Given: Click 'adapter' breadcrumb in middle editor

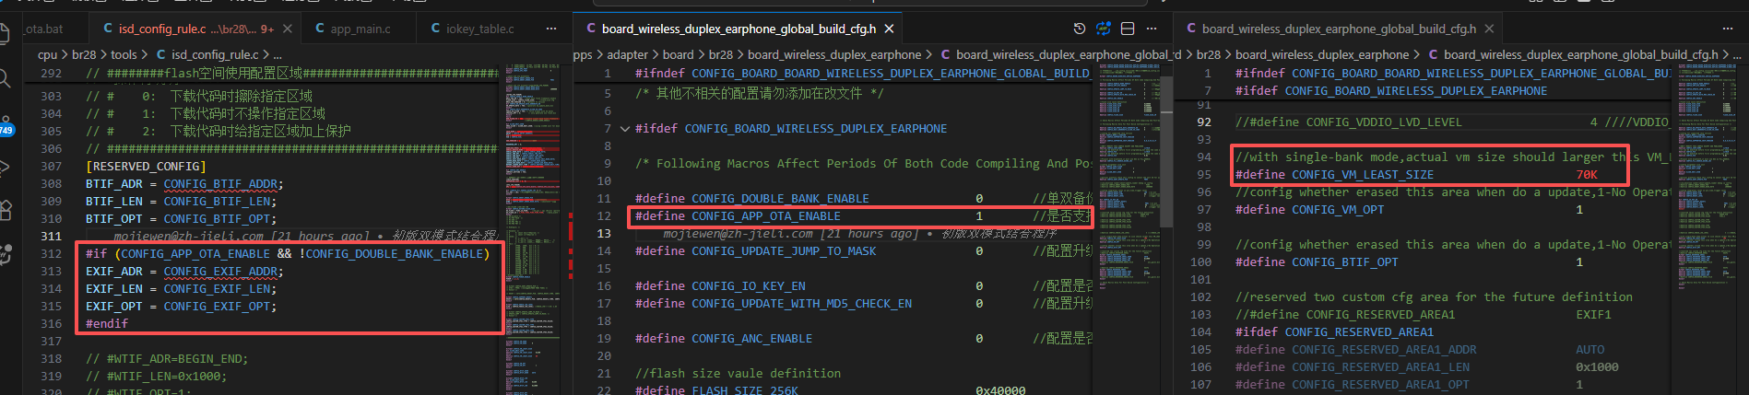Looking at the screenshot, I should click(627, 54).
